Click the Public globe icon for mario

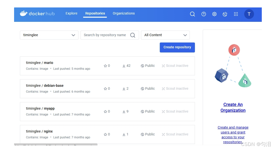[x=142, y=66]
